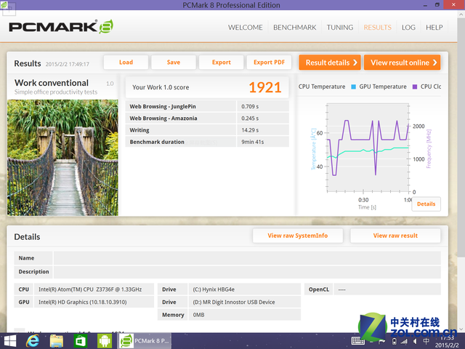The height and width of the screenshot is (349, 465).
Task: Click the Name input field
Action: point(247,258)
